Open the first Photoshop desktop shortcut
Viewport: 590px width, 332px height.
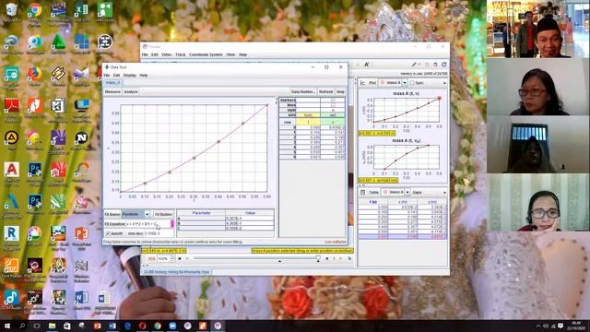click(x=35, y=171)
